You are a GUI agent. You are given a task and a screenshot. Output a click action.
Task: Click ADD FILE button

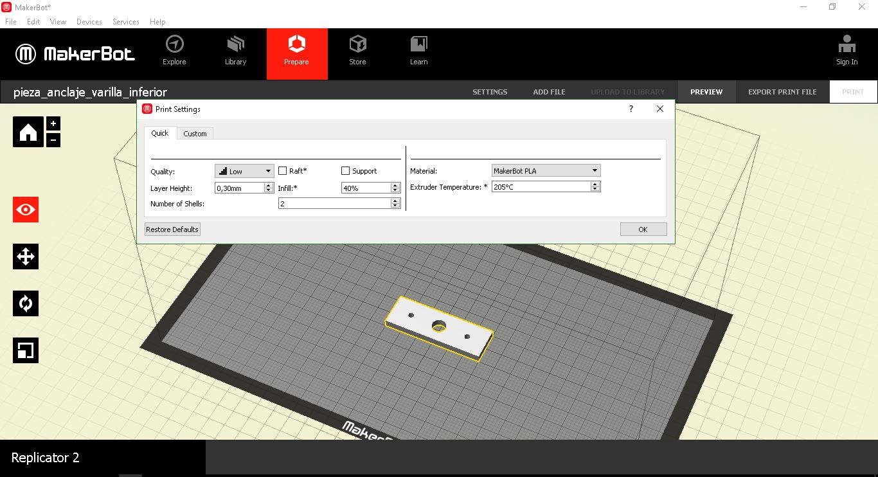(x=549, y=92)
